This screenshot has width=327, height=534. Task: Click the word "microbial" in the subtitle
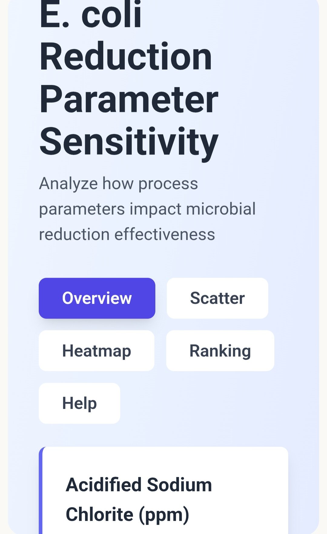(221, 209)
